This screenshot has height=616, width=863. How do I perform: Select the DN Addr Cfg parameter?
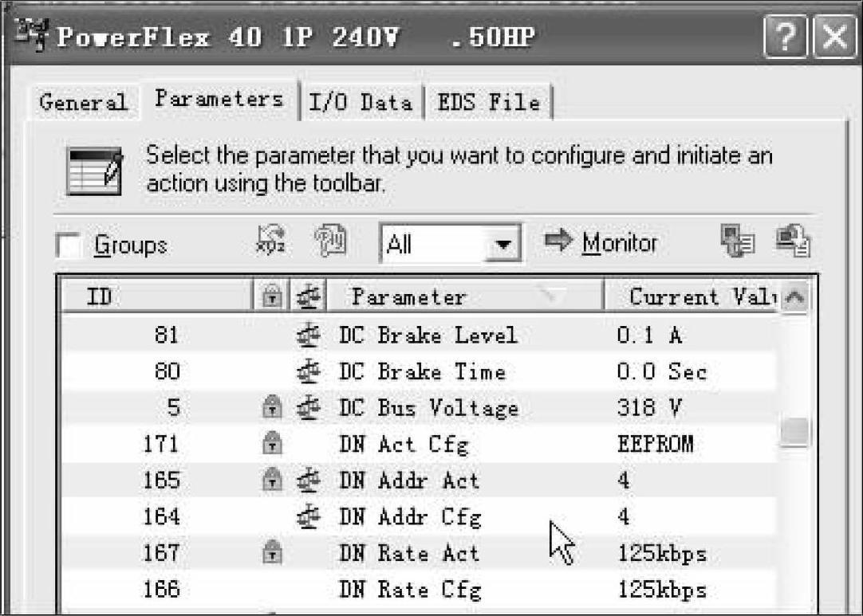click(410, 517)
